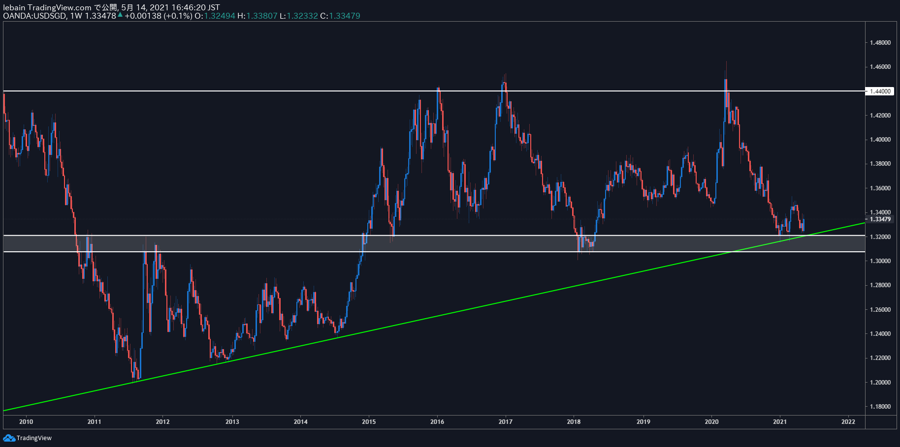
Task: Click the 1.20000 price scale label
Action: coord(880,383)
